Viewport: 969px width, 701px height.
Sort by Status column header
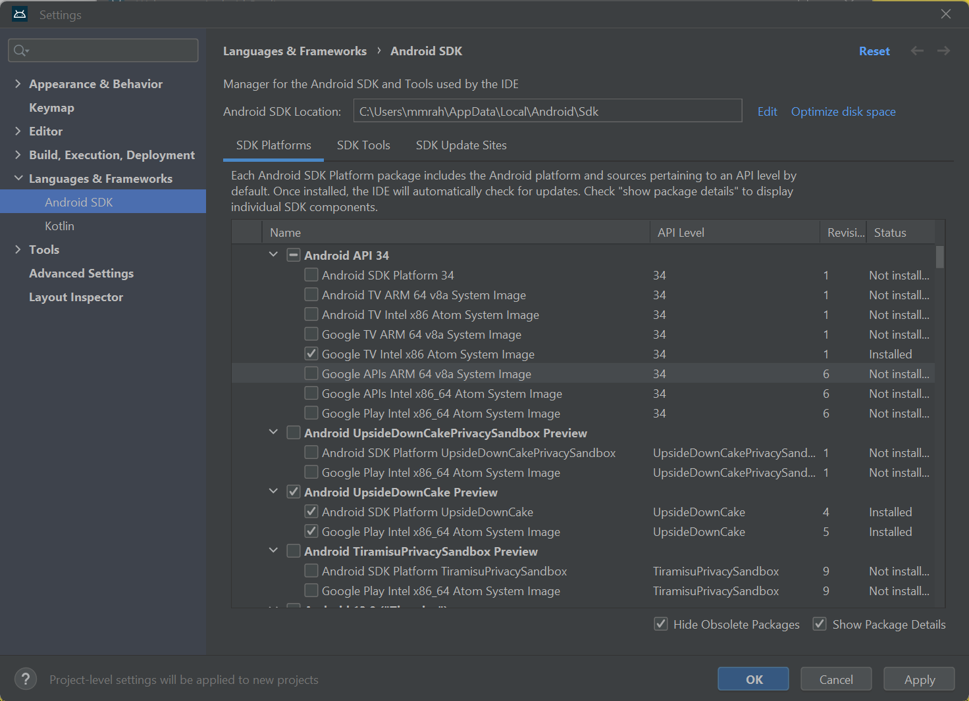tap(901, 233)
